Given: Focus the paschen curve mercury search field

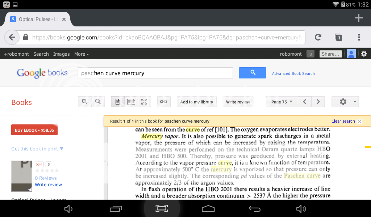Looking at the screenshot, I should [x=155, y=73].
